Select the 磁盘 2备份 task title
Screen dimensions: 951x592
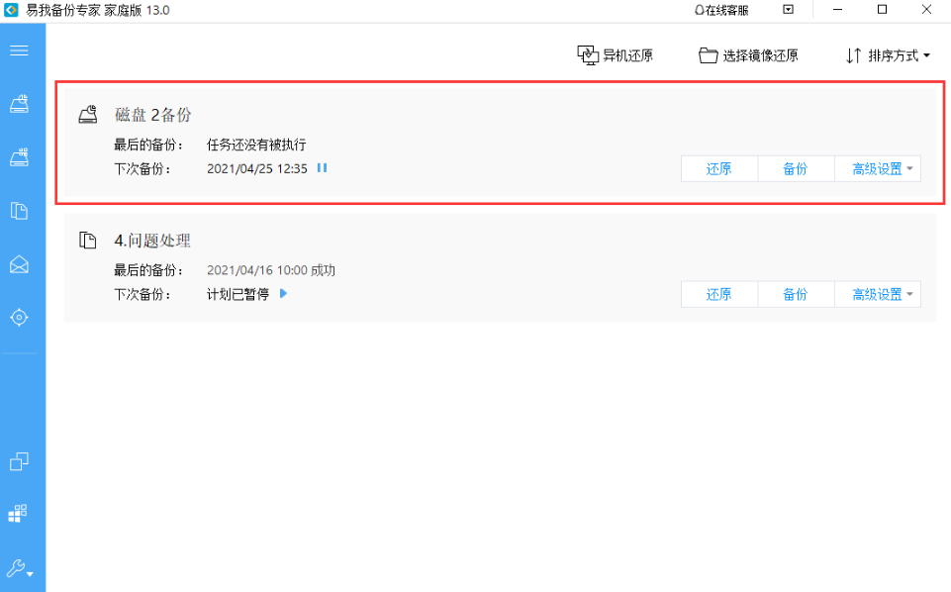click(x=152, y=115)
